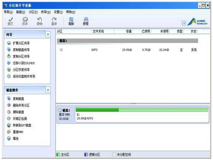This screenshot has height=160, width=213.
Task: Open the 向导(W) menu
Action: (x=46, y=12)
